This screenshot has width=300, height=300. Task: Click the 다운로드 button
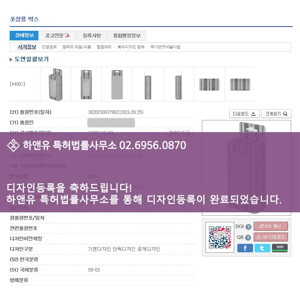pyautogui.click(x=244, y=113)
